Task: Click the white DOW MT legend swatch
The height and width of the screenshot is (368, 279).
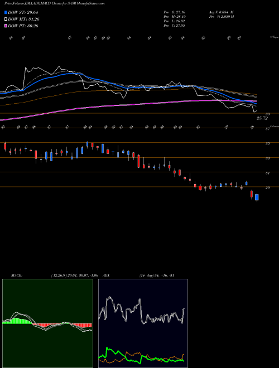Action: click(x=6, y=20)
